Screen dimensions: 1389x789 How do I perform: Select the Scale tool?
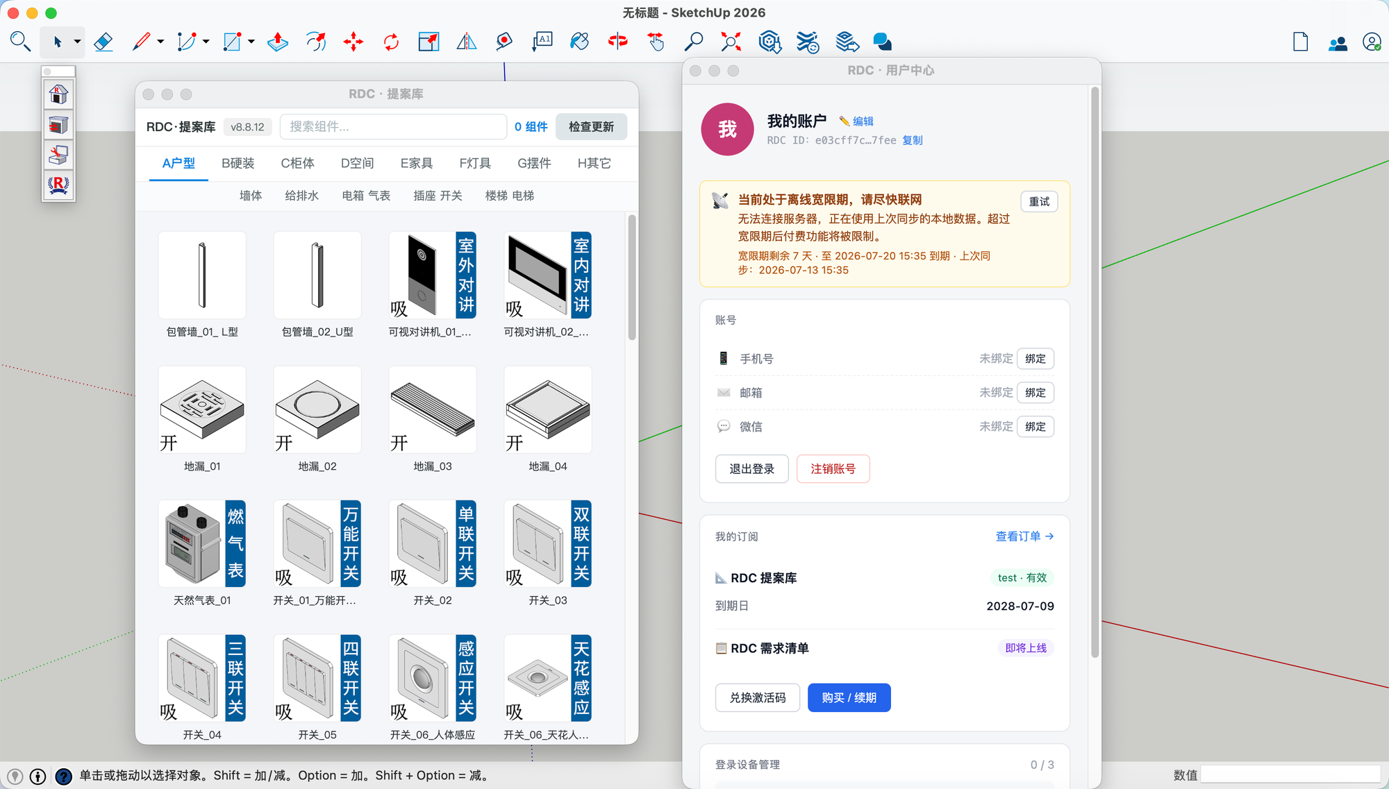tap(429, 42)
